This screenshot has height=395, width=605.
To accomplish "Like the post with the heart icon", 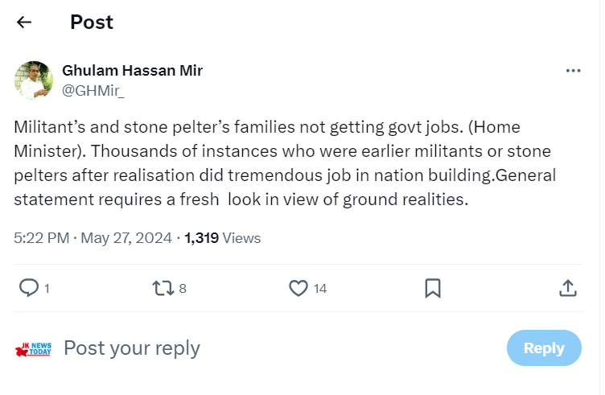I will (298, 287).
